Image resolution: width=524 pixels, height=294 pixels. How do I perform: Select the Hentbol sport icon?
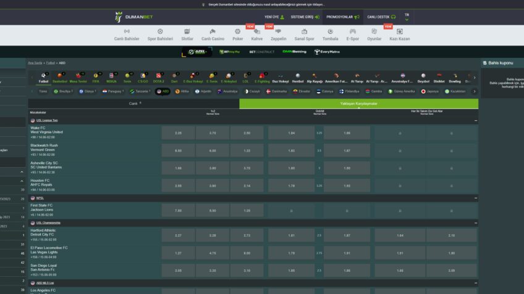click(298, 76)
